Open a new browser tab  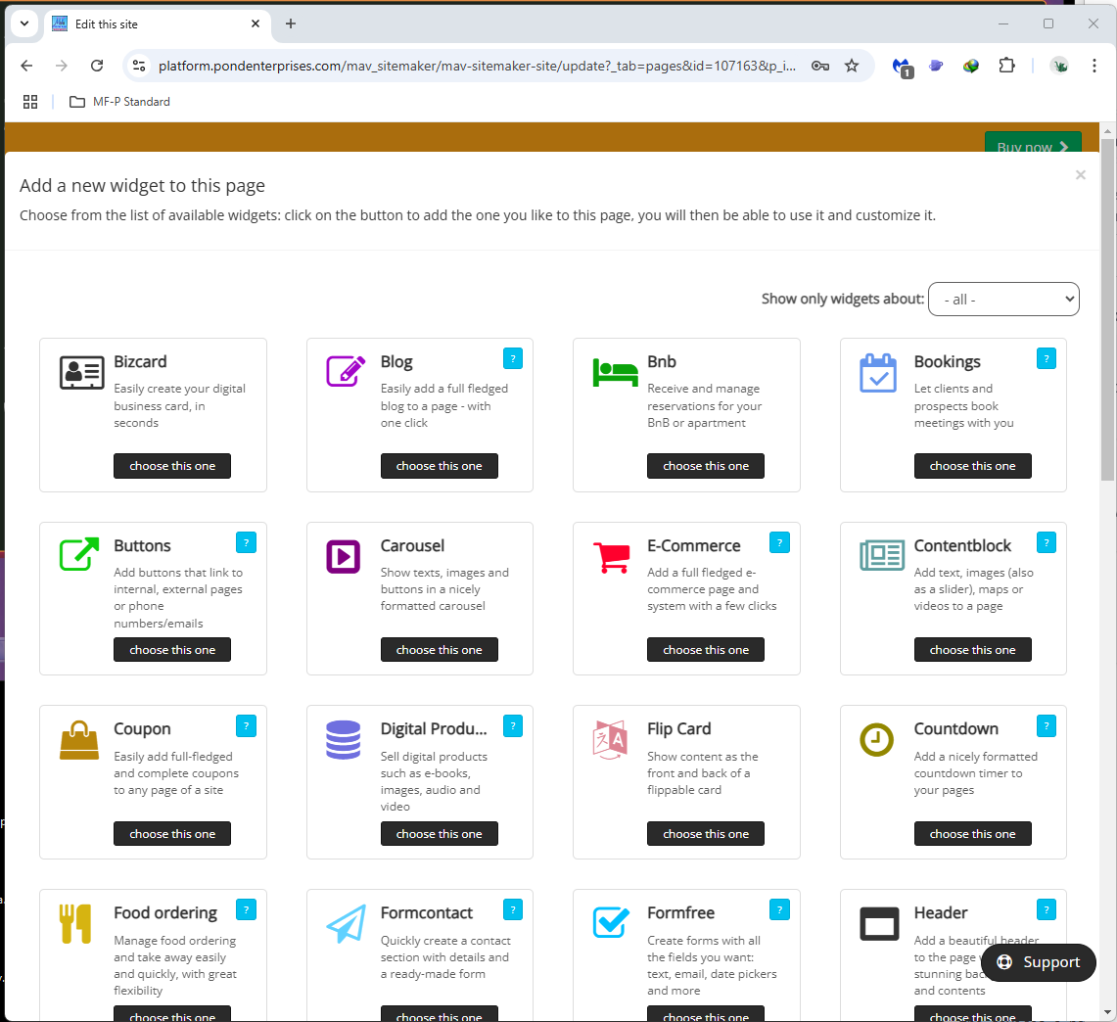coord(291,24)
